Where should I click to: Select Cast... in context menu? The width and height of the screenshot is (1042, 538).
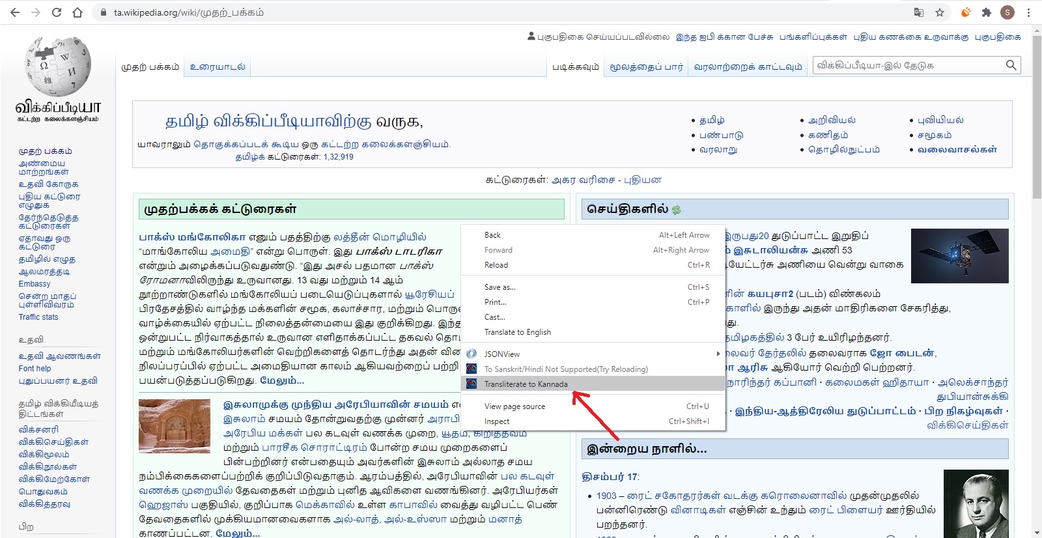pyautogui.click(x=593, y=317)
